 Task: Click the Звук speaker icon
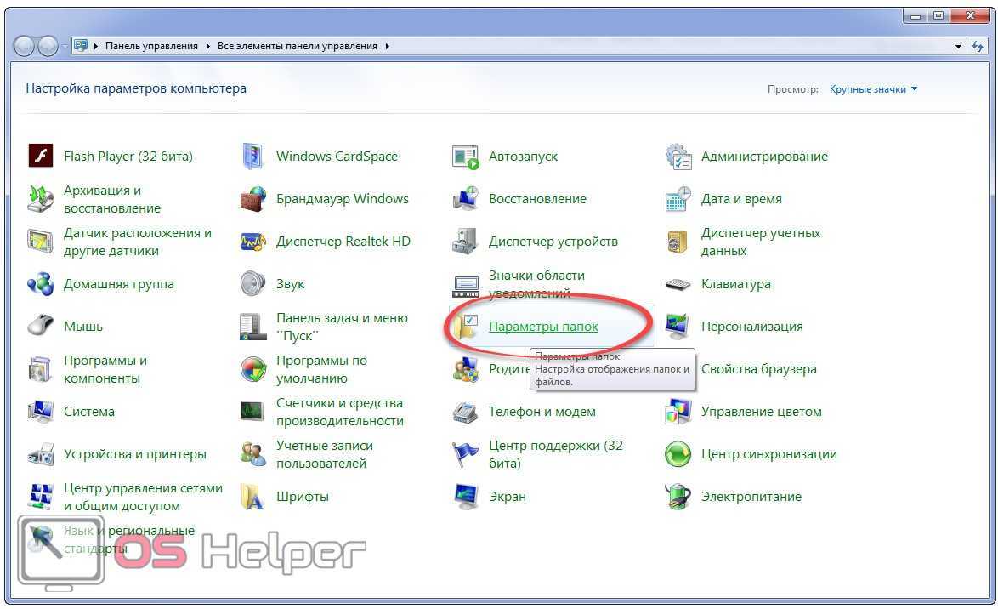point(253,284)
